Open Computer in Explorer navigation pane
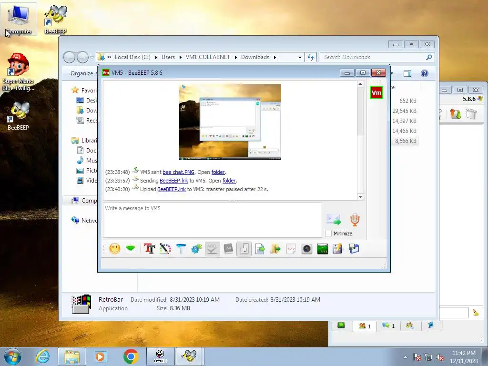The image size is (488, 366). tap(84, 201)
